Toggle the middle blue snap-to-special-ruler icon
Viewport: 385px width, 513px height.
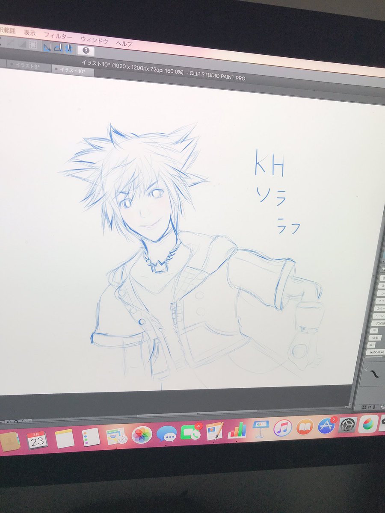[59, 47]
